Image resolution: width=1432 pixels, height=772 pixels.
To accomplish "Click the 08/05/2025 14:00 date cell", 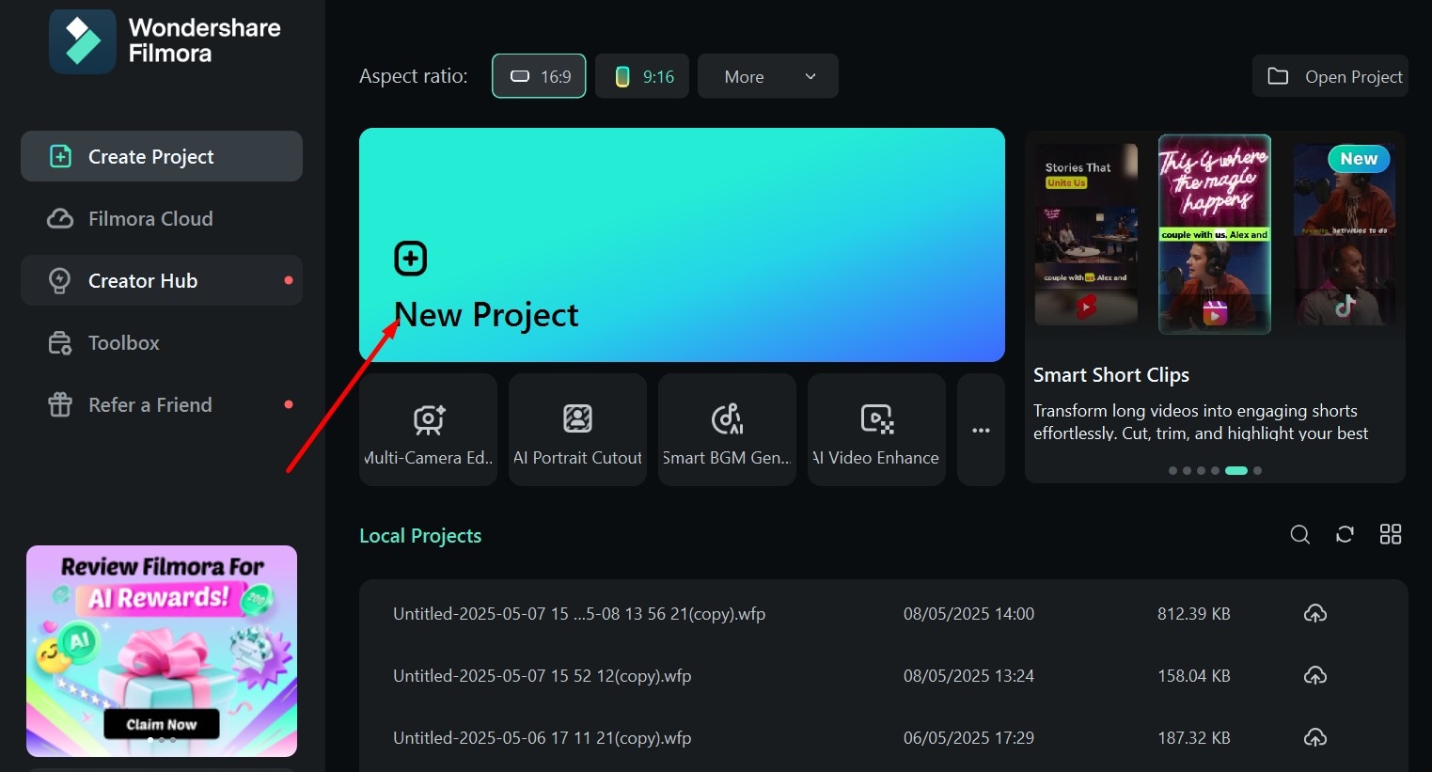I will tap(968, 614).
